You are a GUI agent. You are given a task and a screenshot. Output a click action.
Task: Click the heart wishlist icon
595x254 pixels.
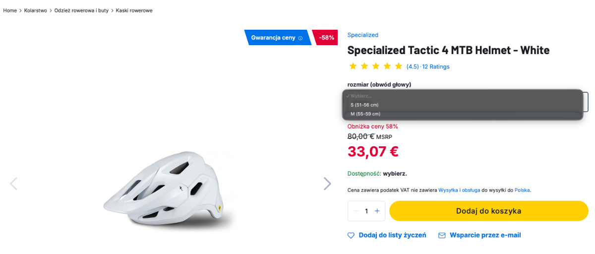[x=351, y=236]
